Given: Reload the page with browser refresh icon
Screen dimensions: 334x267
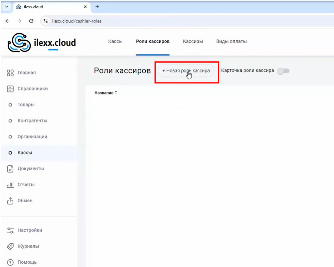Looking at the screenshot, I should [x=31, y=21].
